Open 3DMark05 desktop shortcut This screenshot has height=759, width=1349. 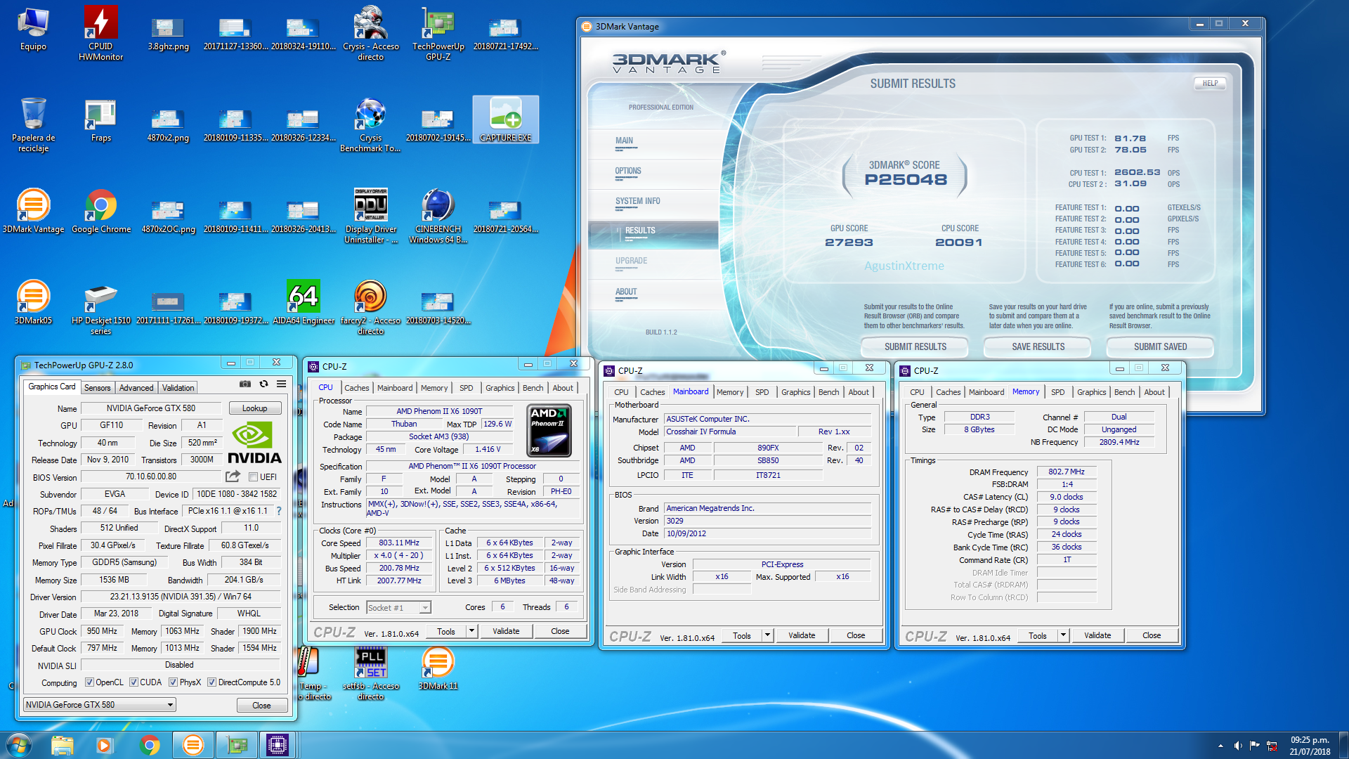point(33,302)
